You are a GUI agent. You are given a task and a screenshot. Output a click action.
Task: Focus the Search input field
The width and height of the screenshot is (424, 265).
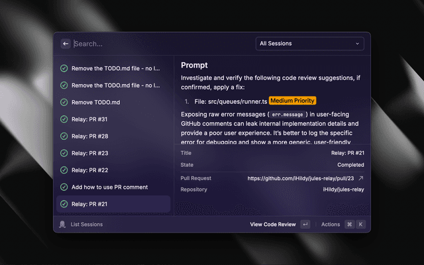coord(159,44)
